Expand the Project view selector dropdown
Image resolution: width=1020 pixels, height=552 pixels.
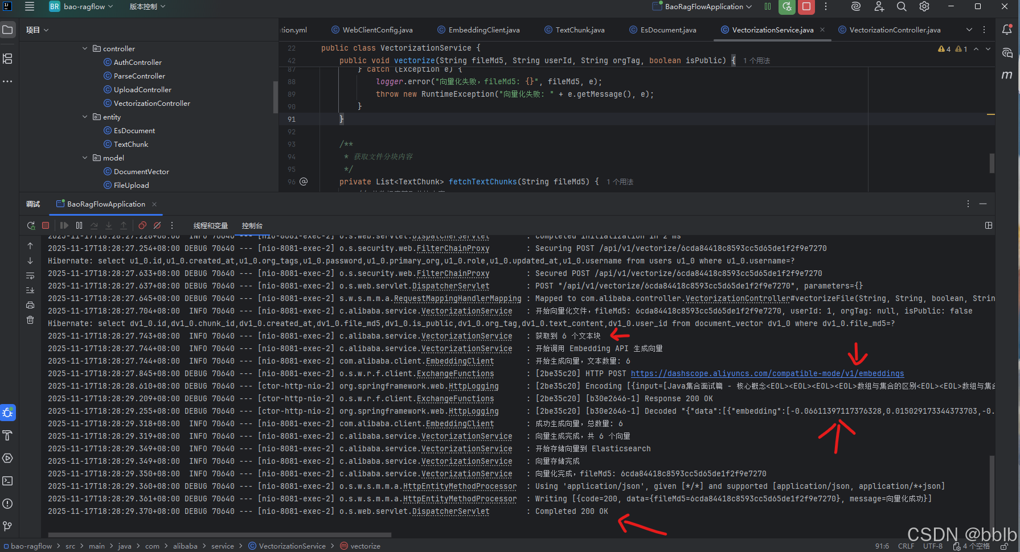point(37,30)
